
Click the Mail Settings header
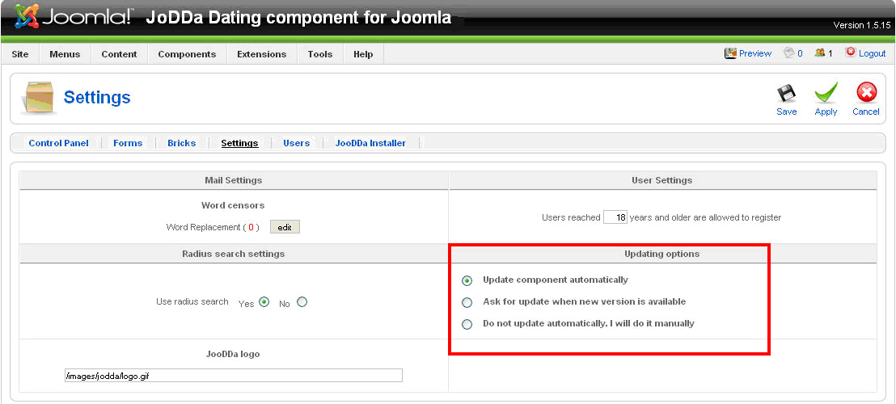233,180
